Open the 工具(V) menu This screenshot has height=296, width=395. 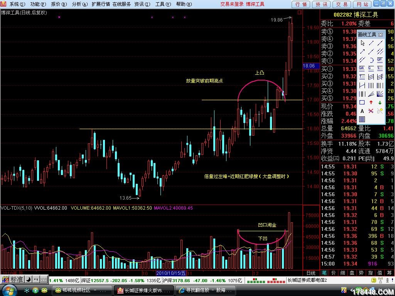162,4
